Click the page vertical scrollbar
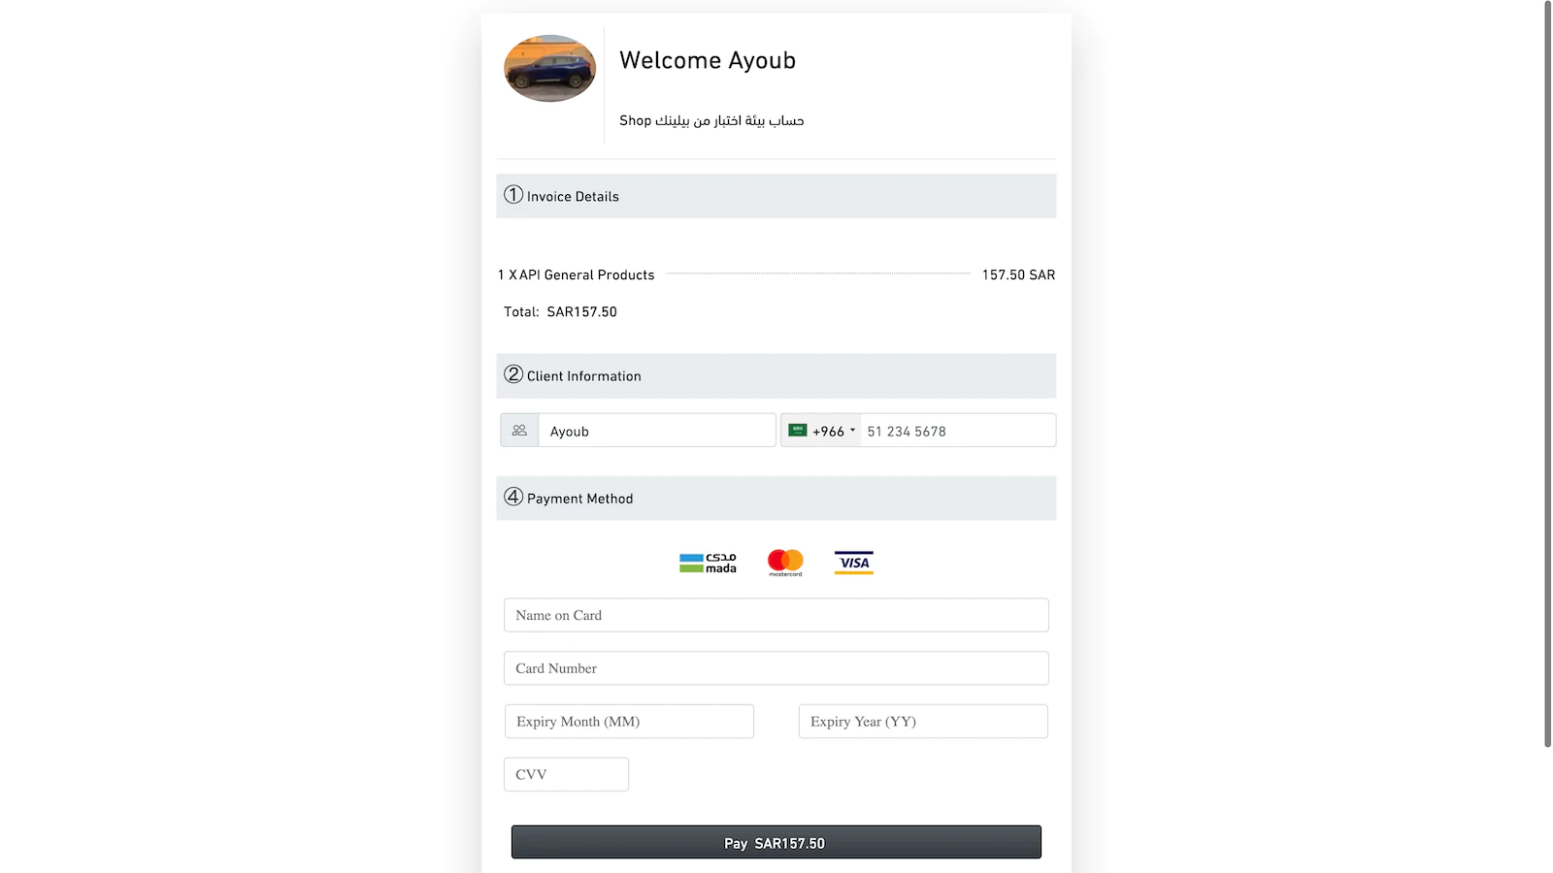Screen dimensions: 1553x873 1548,373
